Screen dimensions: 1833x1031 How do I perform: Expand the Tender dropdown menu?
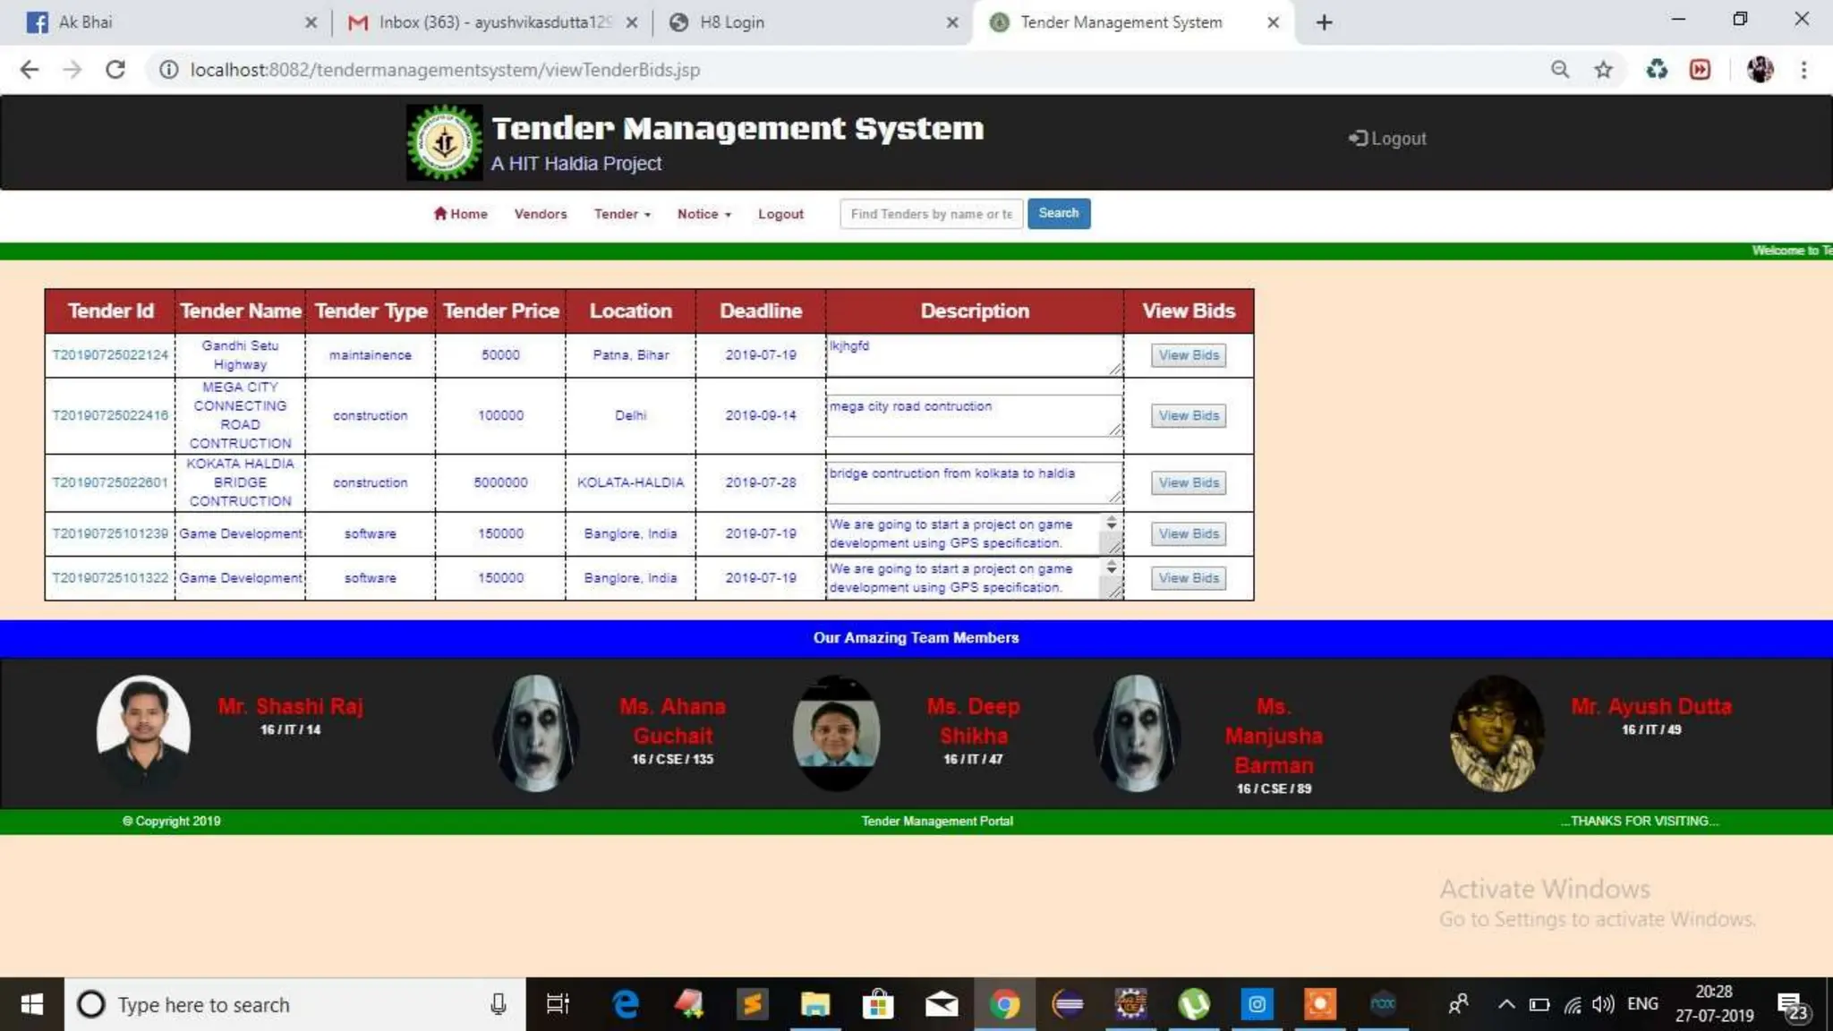click(x=622, y=214)
